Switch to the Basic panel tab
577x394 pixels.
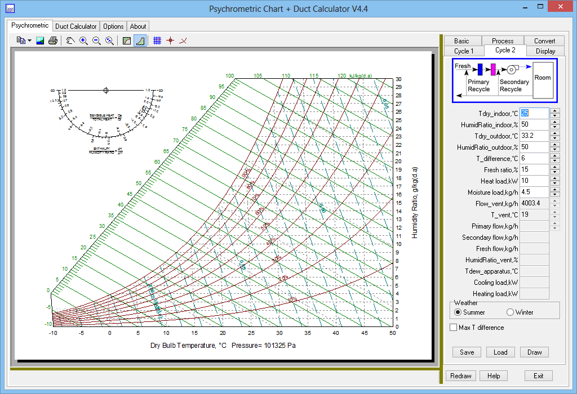click(x=461, y=41)
